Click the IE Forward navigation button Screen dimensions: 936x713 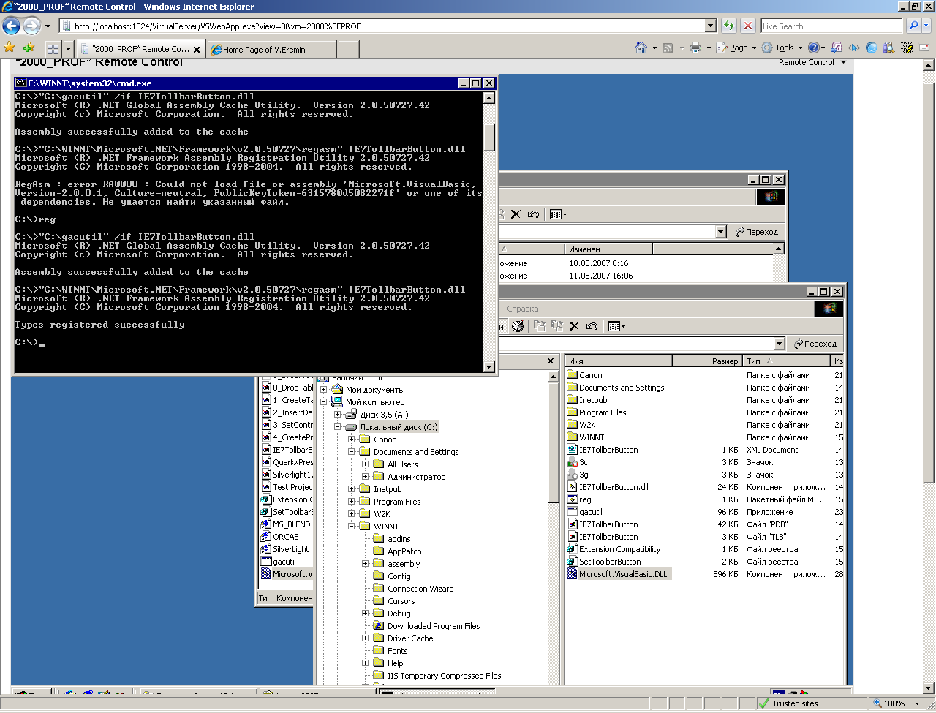[x=31, y=26]
